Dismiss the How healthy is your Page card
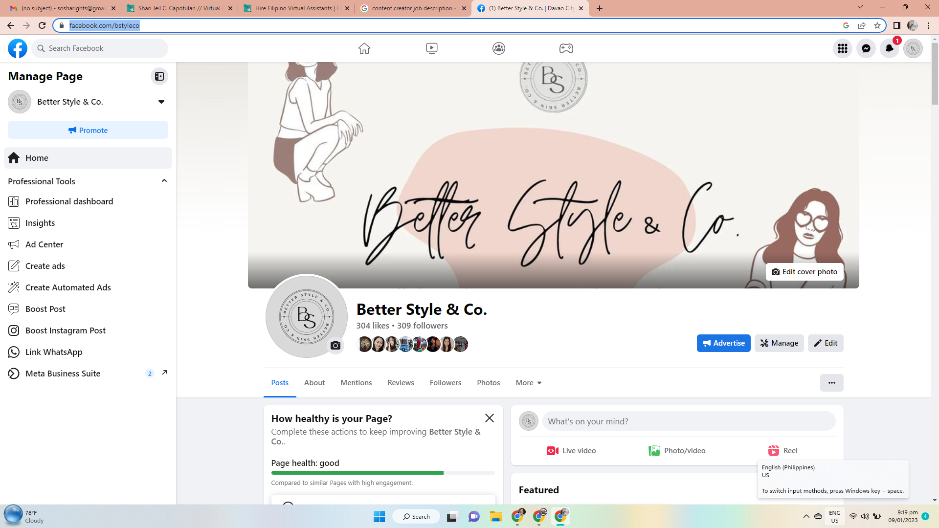939x528 pixels. [489, 418]
